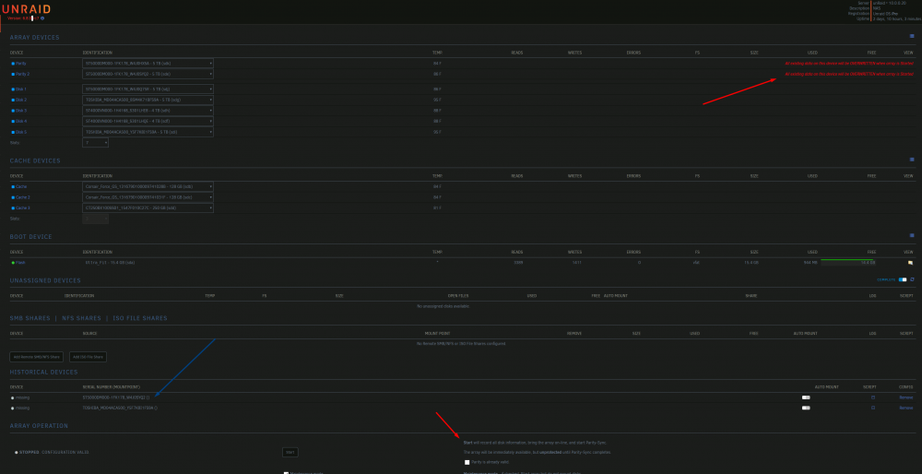Open the Cache 3 device link
Image resolution: width=922 pixels, height=474 pixels.
(x=22, y=207)
